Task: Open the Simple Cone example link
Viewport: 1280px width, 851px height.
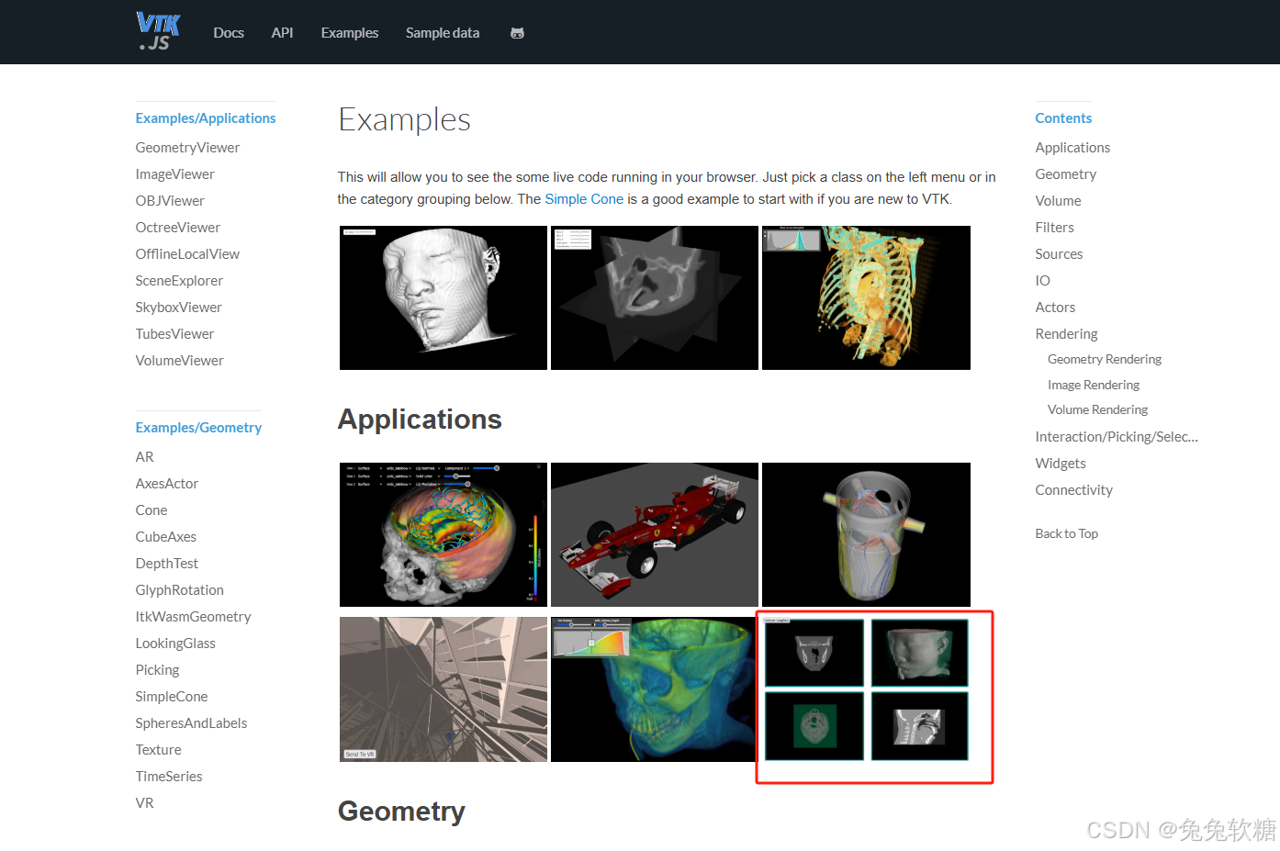Action: tap(584, 198)
